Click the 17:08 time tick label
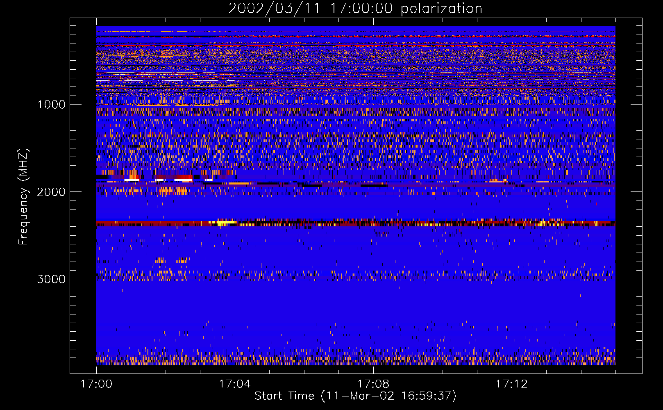The image size is (663, 410). (x=373, y=384)
